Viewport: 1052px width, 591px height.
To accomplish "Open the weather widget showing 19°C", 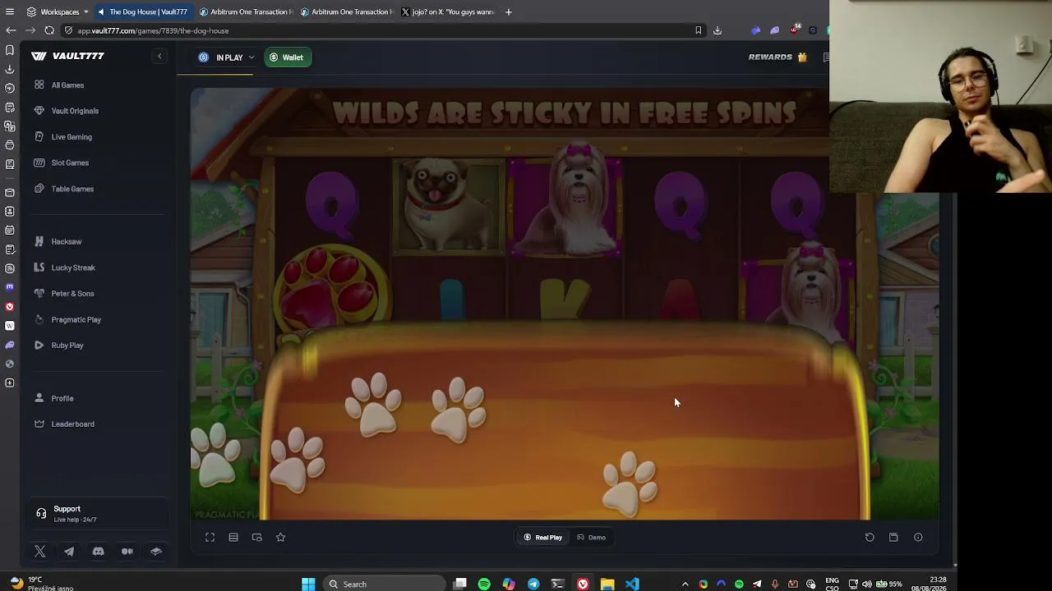I will coord(39,584).
